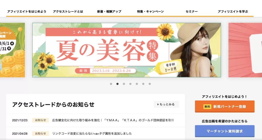
Task: Show previous coin campaign banner slide
Action: point(12,50)
